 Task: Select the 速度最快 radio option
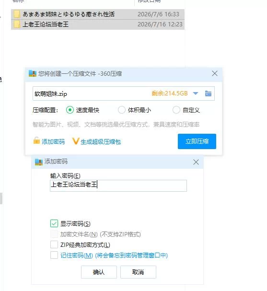pyautogui.click(x=70, y=110)
